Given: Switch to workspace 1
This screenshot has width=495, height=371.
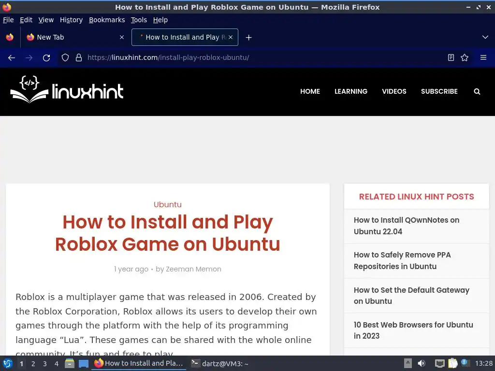Looking at the screenshot, I should [21, 364].
